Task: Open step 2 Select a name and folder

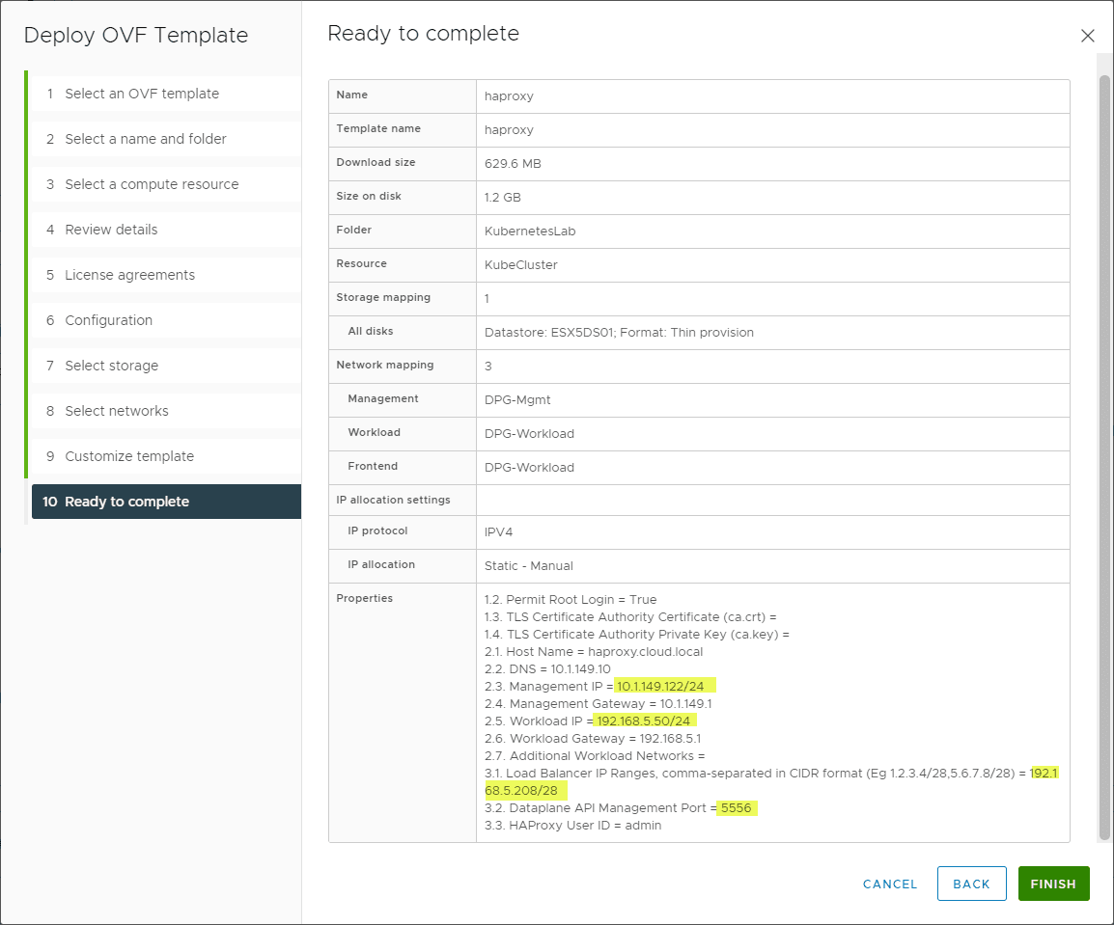Action: [x=146, y=139]
